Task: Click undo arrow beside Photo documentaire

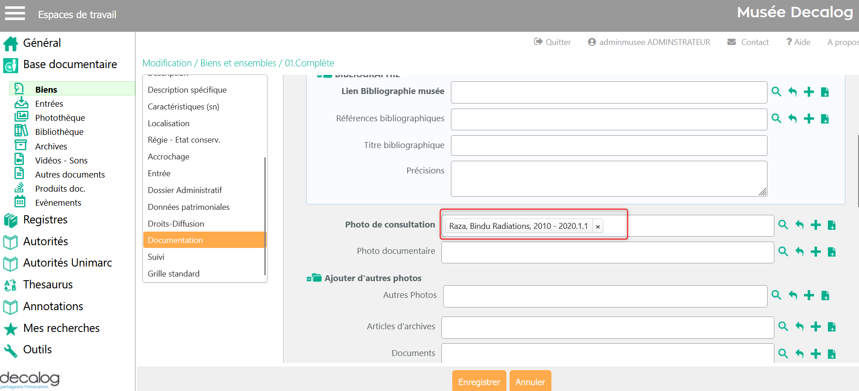Action: click(799, 252)
